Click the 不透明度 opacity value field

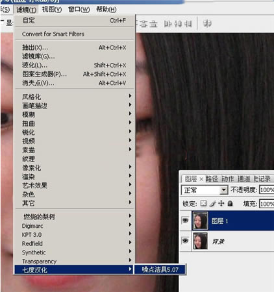[267, 190]
